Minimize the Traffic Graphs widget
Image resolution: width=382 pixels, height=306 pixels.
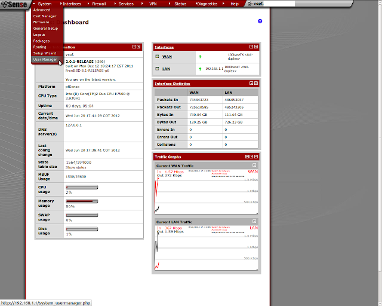pos(251,157)
